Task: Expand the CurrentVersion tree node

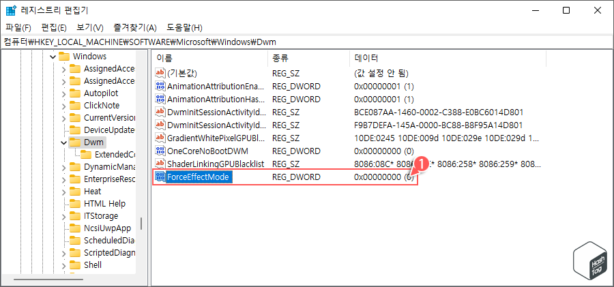Action: coord(64,118)
